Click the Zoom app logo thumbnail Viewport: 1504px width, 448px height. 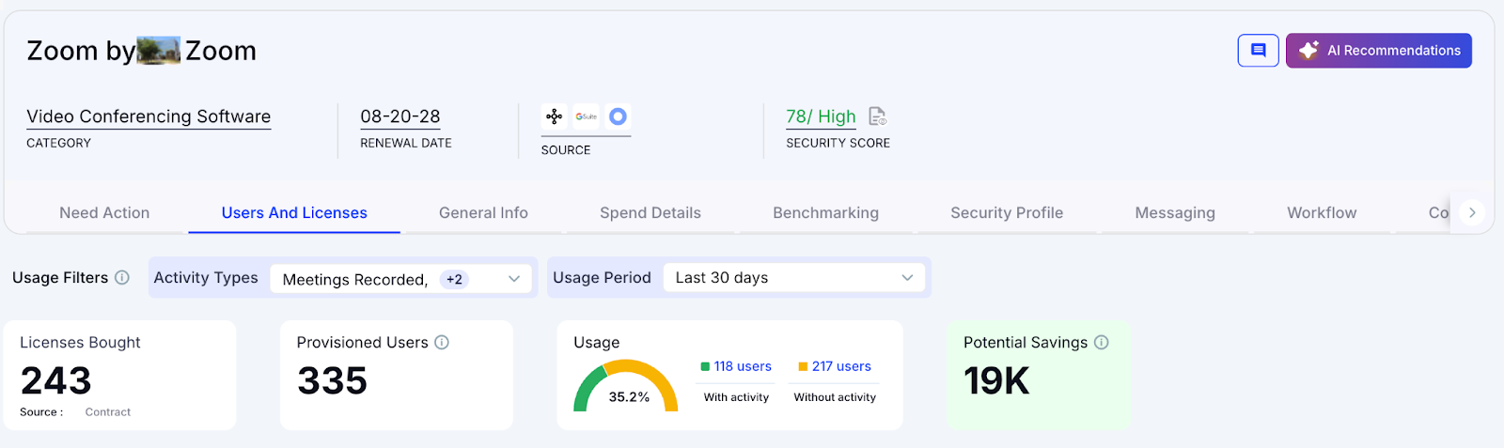click(159, 51)
